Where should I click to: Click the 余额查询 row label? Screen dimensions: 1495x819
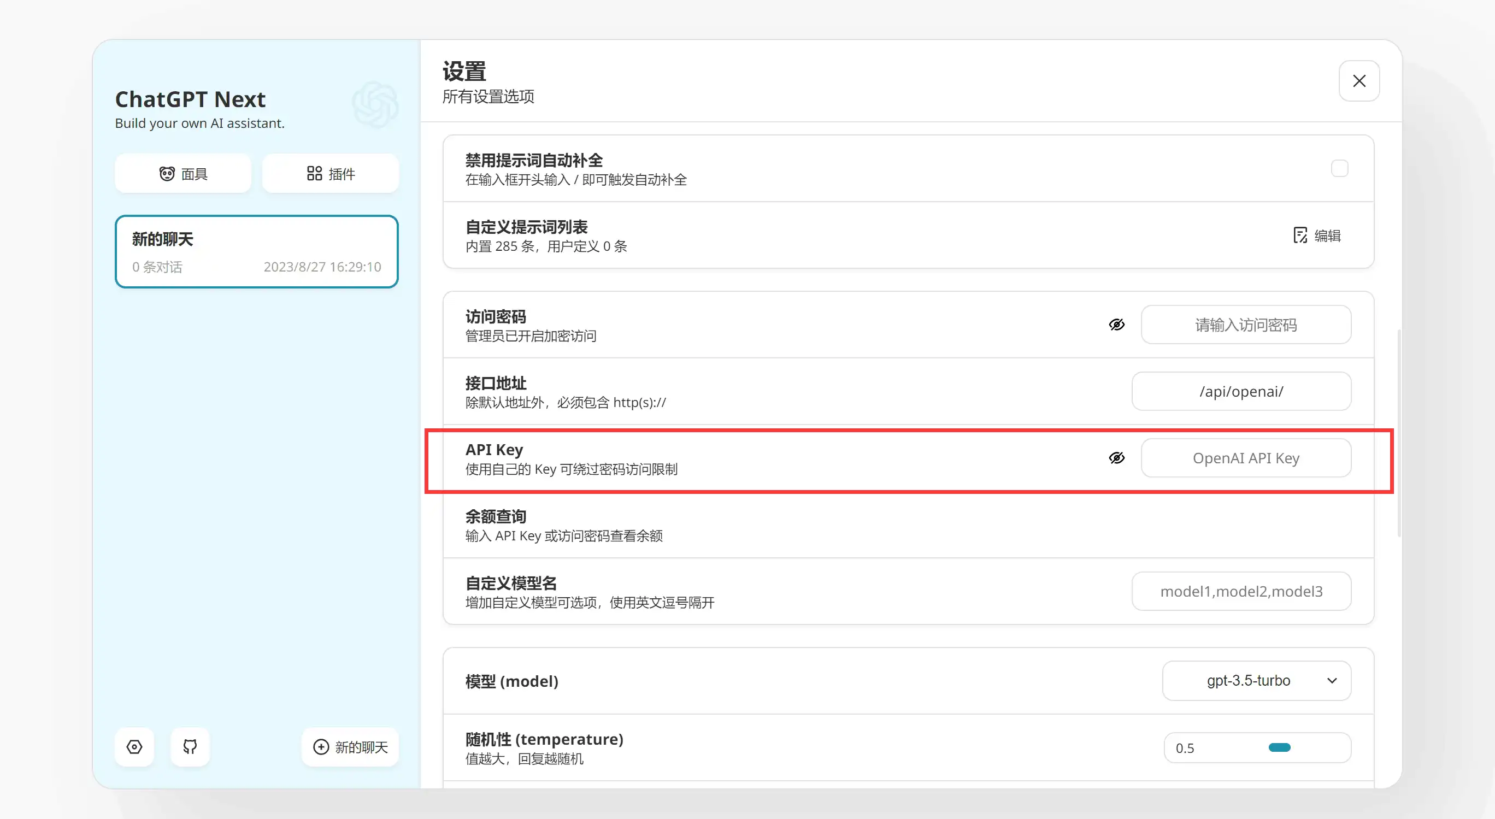click(x=496, y=517)
